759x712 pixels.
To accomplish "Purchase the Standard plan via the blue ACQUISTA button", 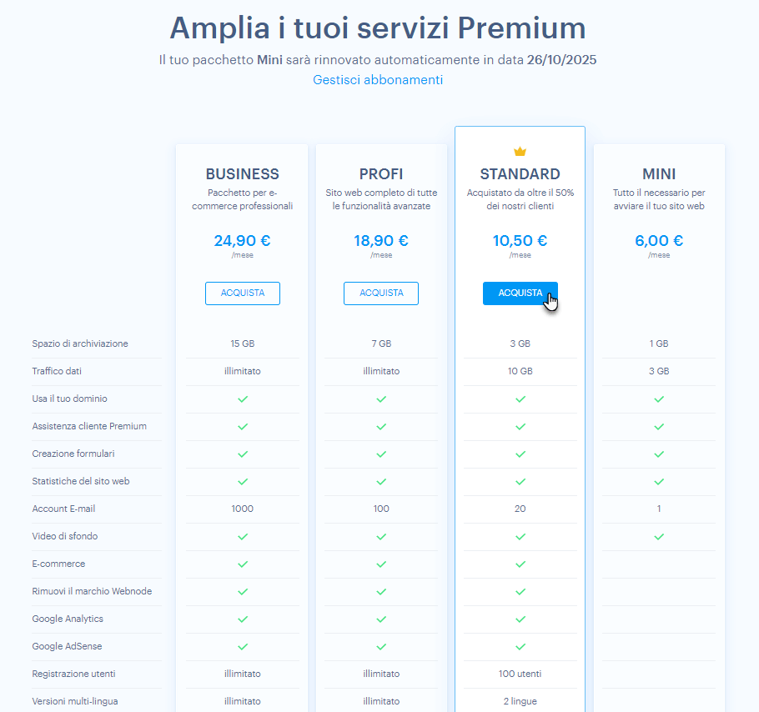I will click(520, 293).
